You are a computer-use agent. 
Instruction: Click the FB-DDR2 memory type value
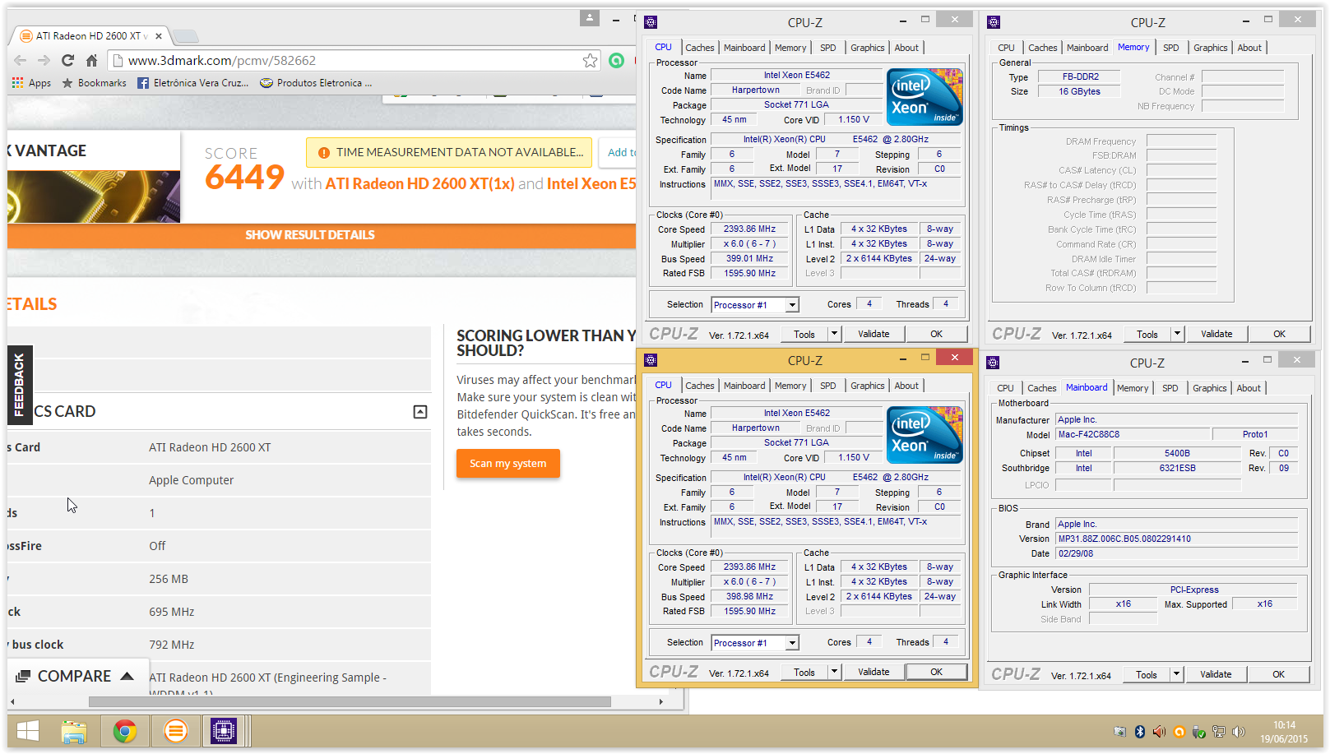pyautogui.click(x=1080, y=76)
